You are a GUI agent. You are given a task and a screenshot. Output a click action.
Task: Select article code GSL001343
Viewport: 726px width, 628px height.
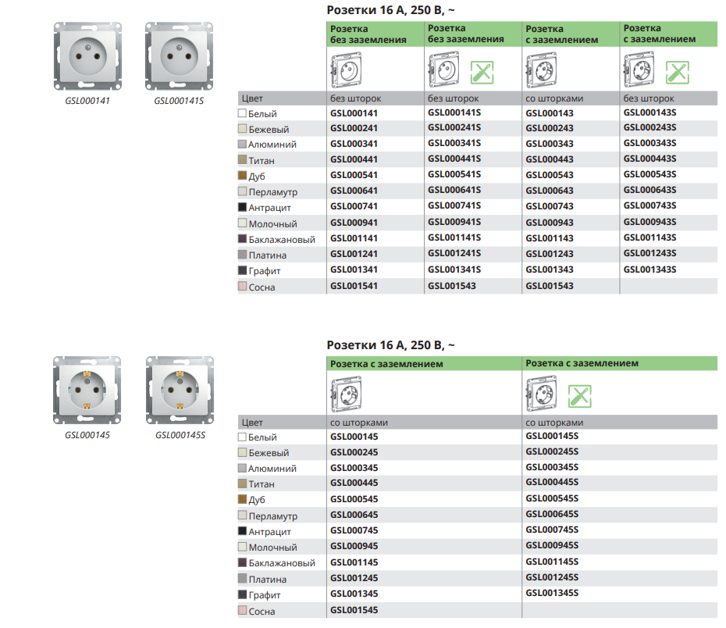coord(549,269)
